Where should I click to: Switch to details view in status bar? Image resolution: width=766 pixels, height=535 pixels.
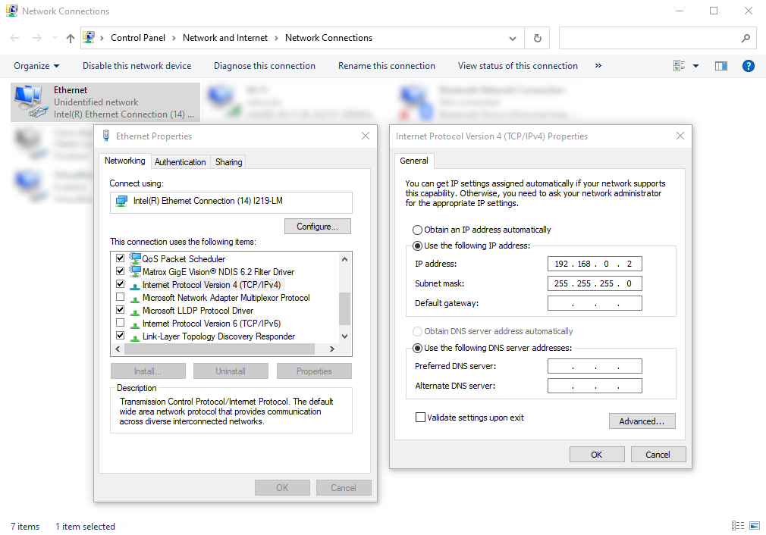coord(738,526)
